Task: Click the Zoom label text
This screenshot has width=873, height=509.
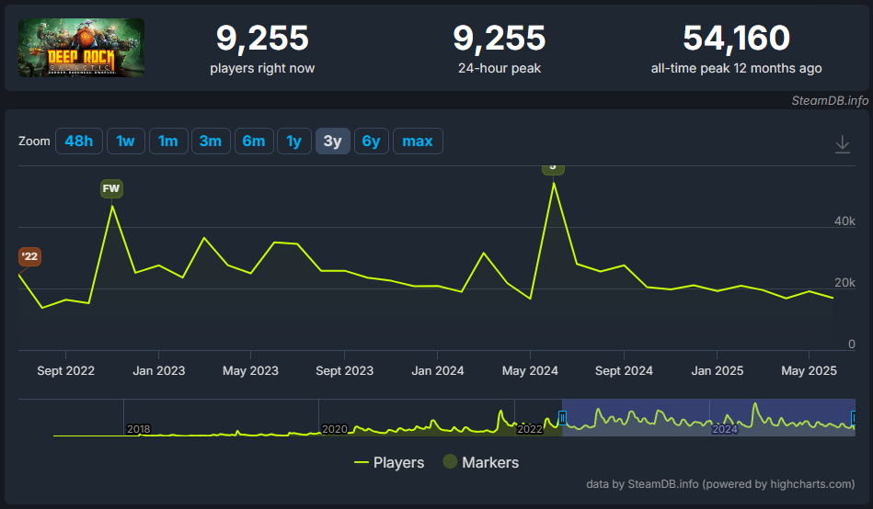Action: [x=34, y=141]
